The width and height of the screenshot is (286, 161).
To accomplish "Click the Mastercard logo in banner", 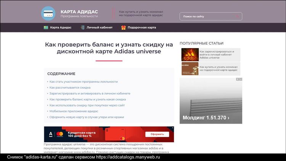I will pos(59,134).
